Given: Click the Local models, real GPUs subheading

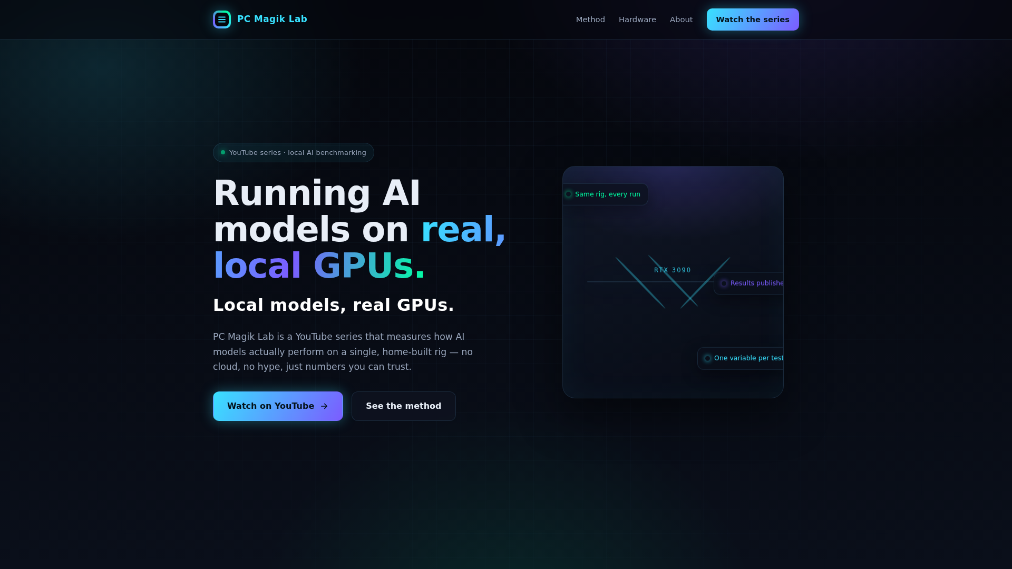Looking at the screenshot, I should (x=334, y=305).
